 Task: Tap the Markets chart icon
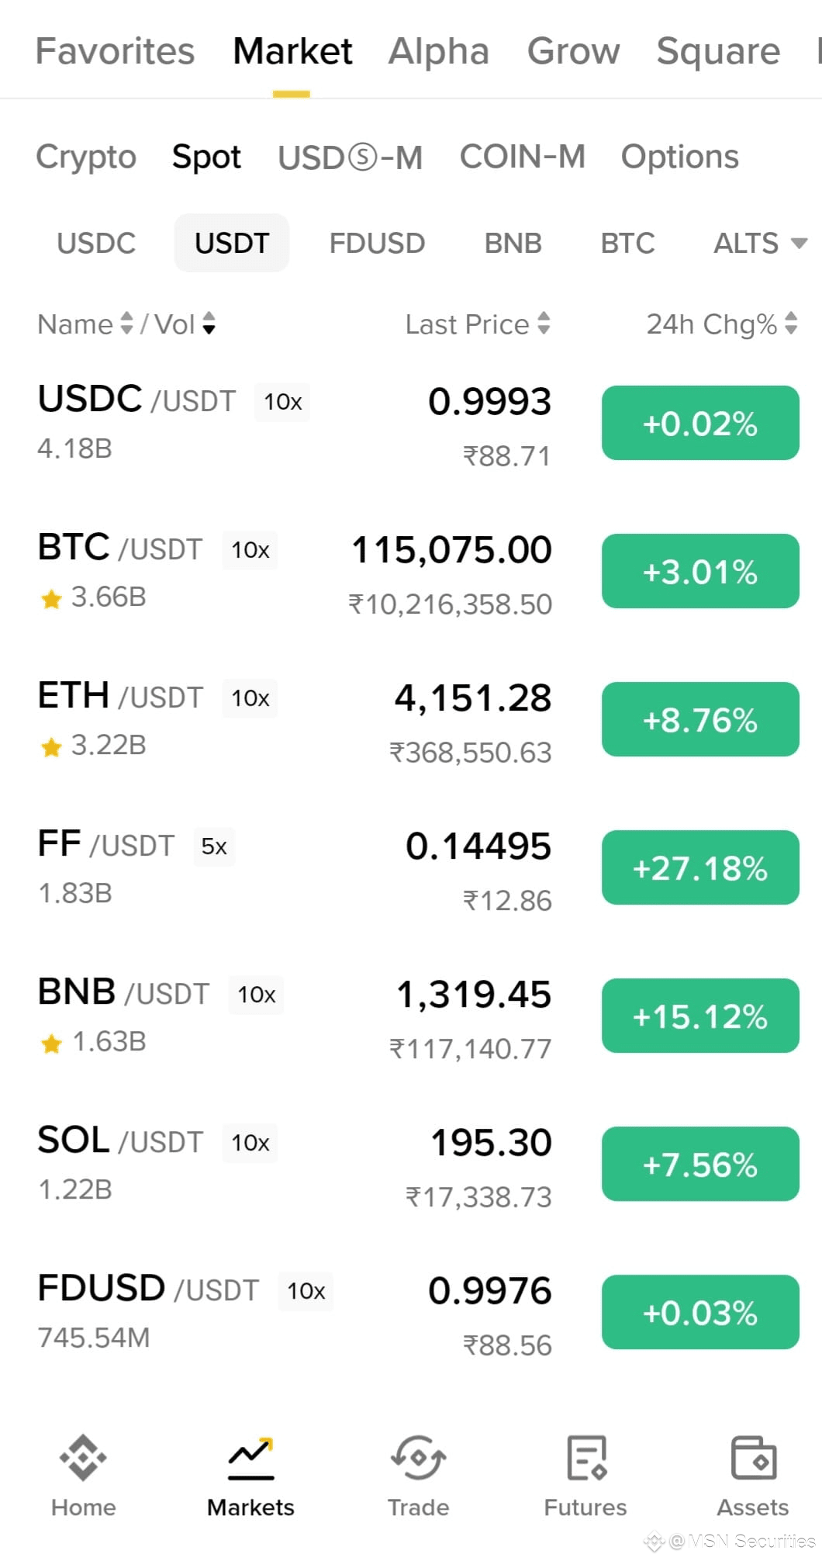(250, 1457)
